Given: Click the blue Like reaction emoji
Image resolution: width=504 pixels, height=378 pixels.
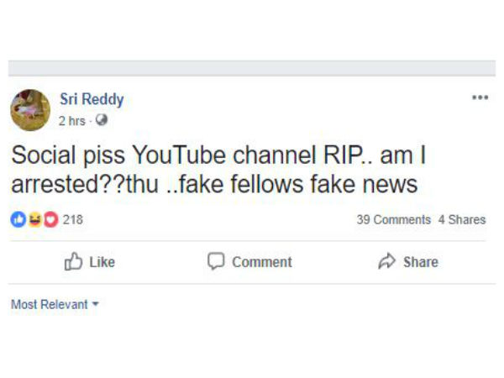Looking at the screenshot, I should 19,220.
